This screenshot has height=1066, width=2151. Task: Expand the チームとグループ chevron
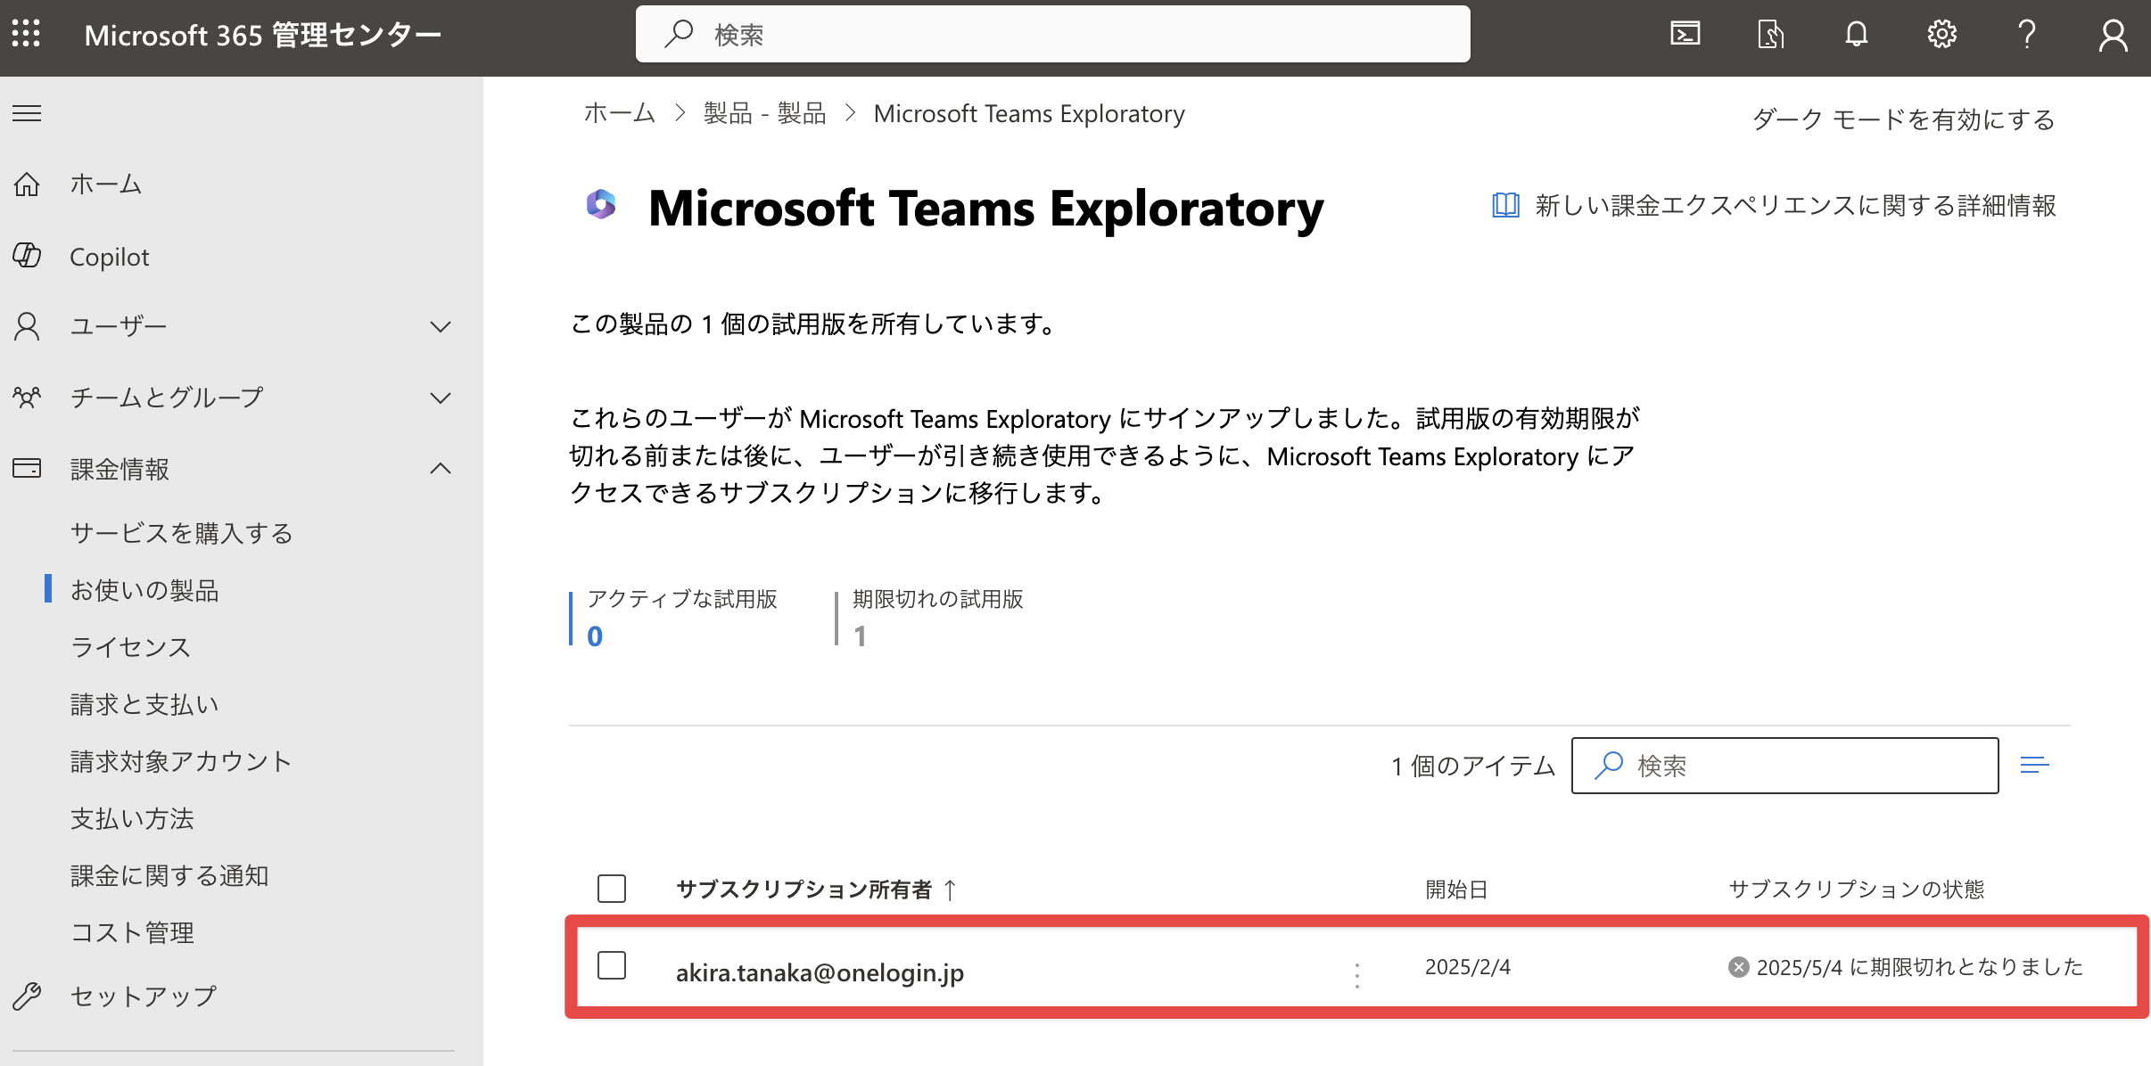[441, 398]
